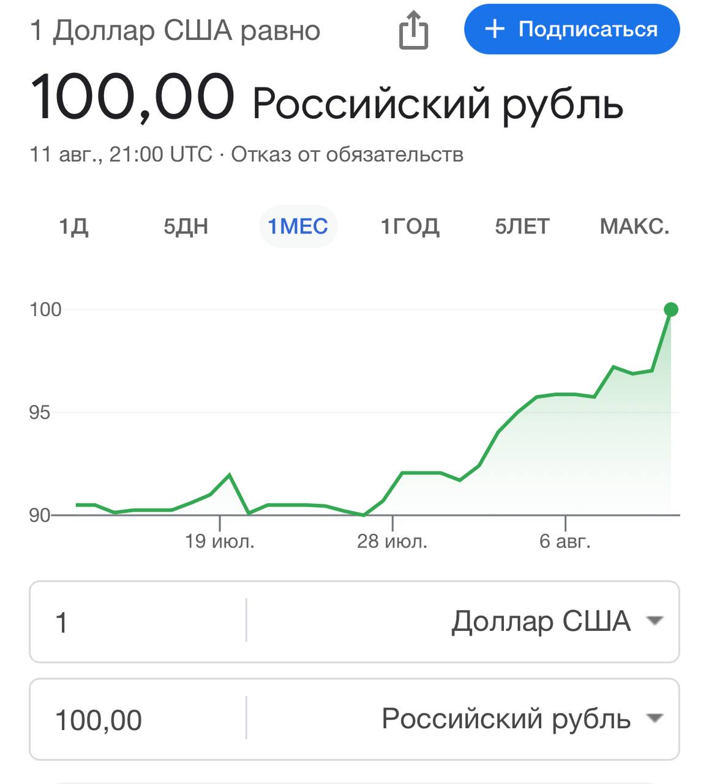Click the ruble amount field showing 100,00
The width and height of the screenshot is (709, 784).
138,719
